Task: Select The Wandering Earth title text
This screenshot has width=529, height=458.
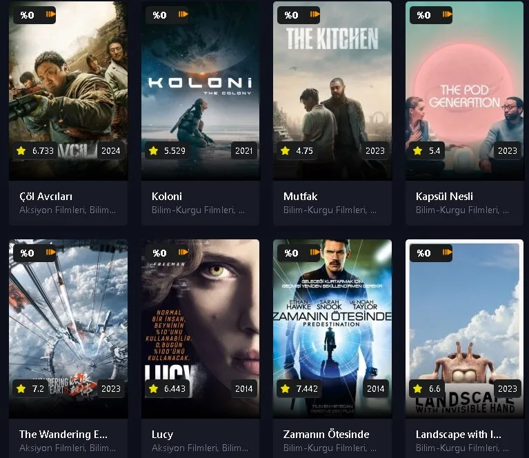Action: tap(63, 435)
